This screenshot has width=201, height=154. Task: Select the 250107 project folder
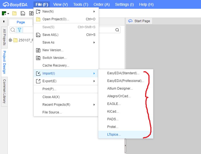click(23, 40)
